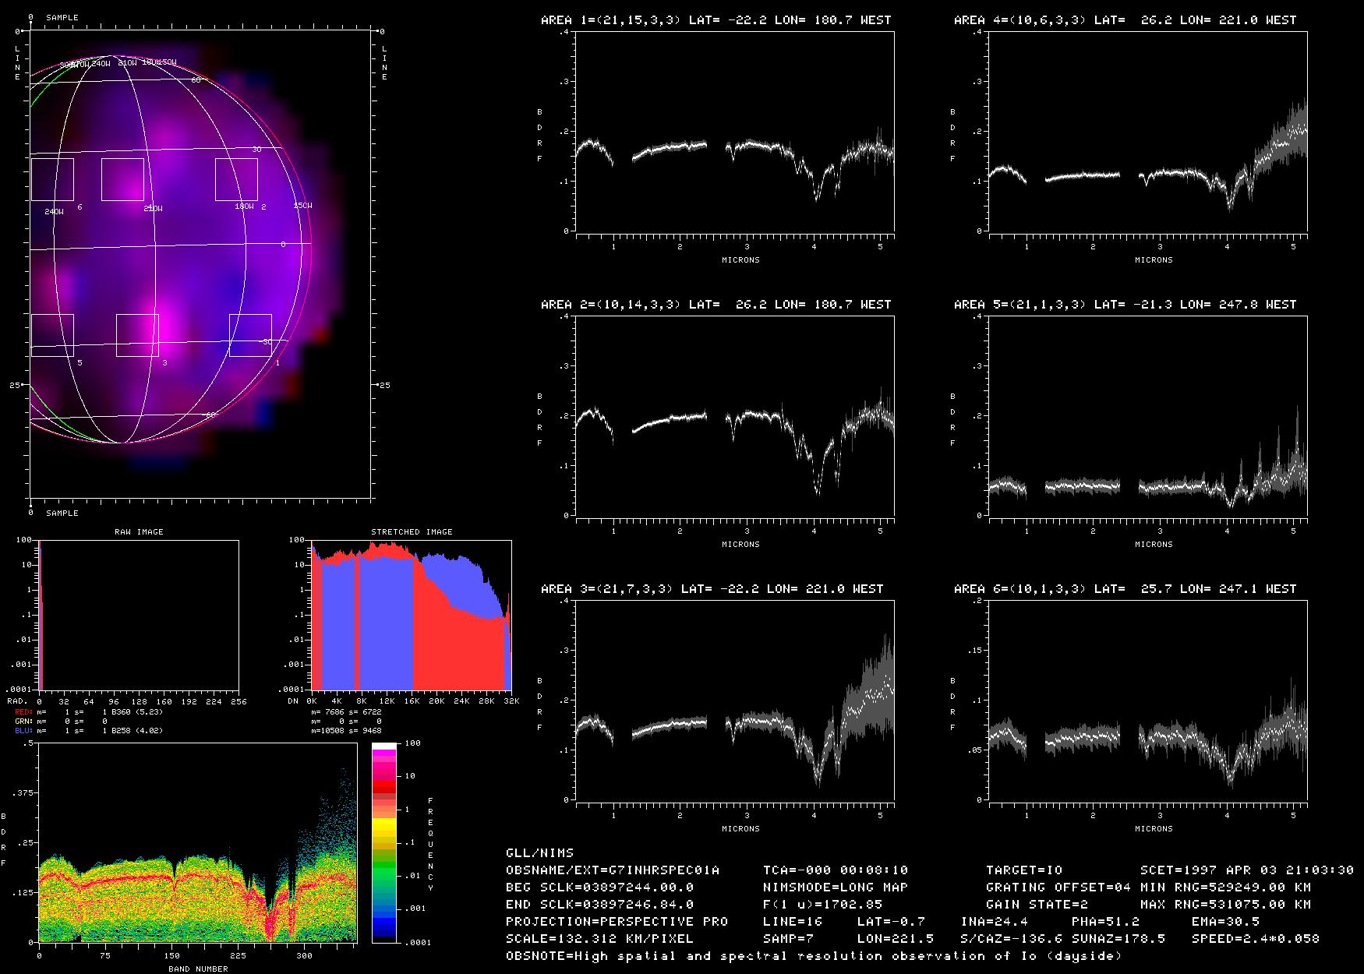
Task: Click the INA=24.4 field
Action: click(x=994, y=922)
